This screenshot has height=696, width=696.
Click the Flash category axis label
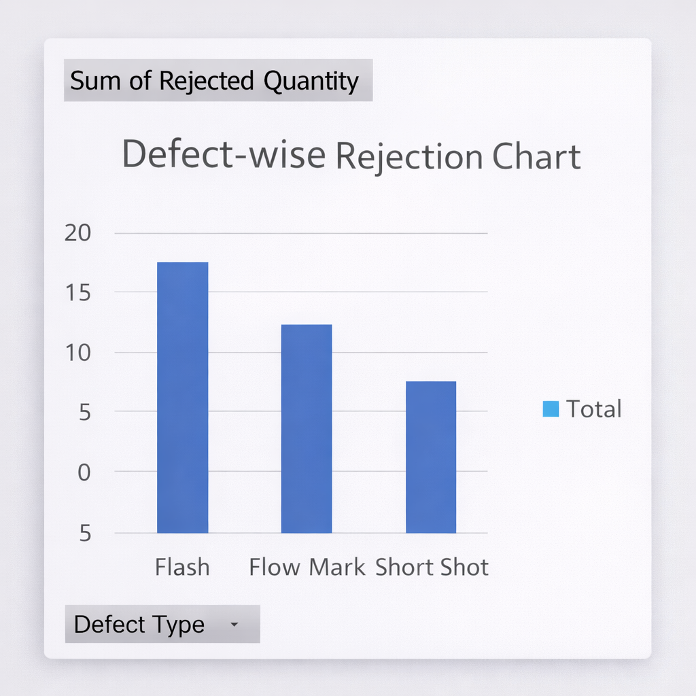pos(182,567)
